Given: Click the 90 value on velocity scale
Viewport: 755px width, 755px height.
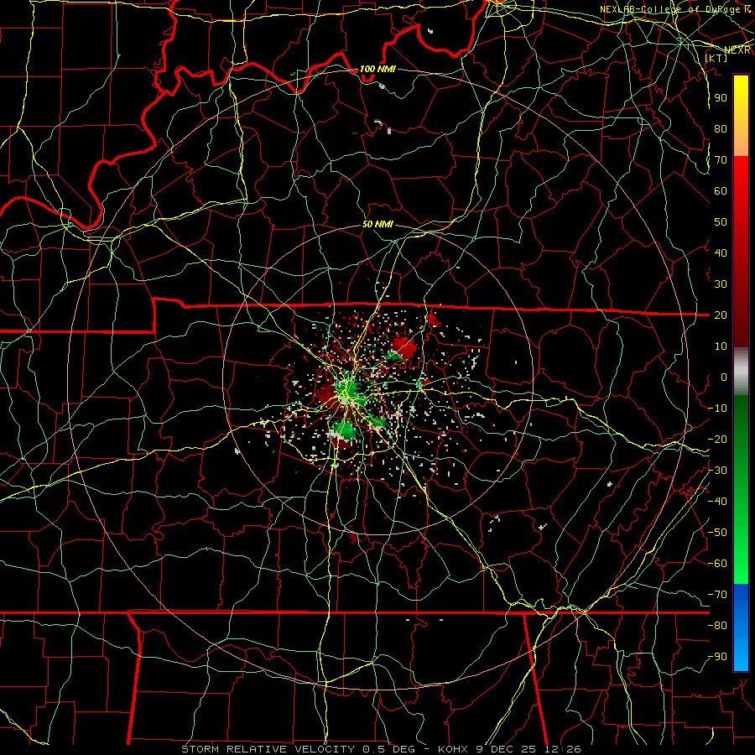Looking at the screenshot, I should pyautogui.click(x=721, y=98).
